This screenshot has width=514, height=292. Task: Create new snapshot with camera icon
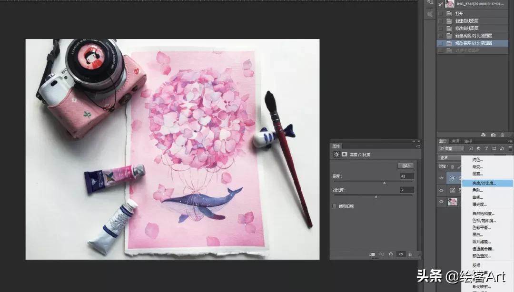click(x=493, y=135)
